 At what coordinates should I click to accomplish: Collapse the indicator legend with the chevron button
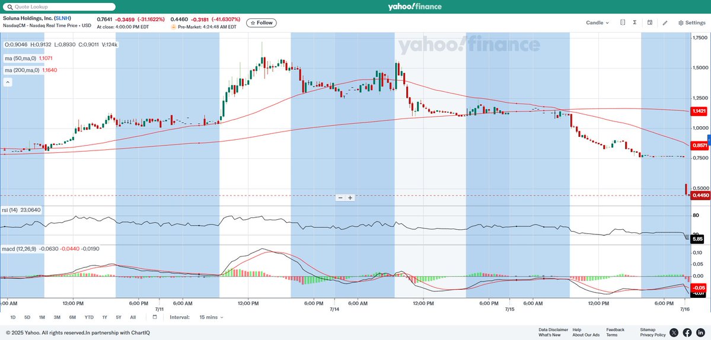pyautogui.click(x=8, y=82)
